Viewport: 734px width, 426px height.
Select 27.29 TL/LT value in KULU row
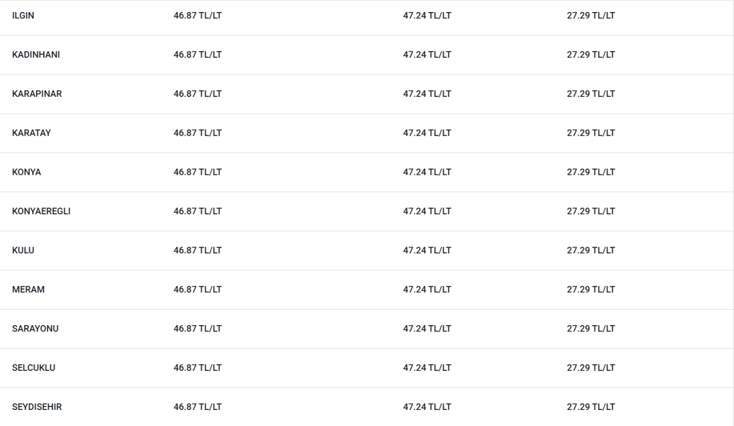pos(591,250)
